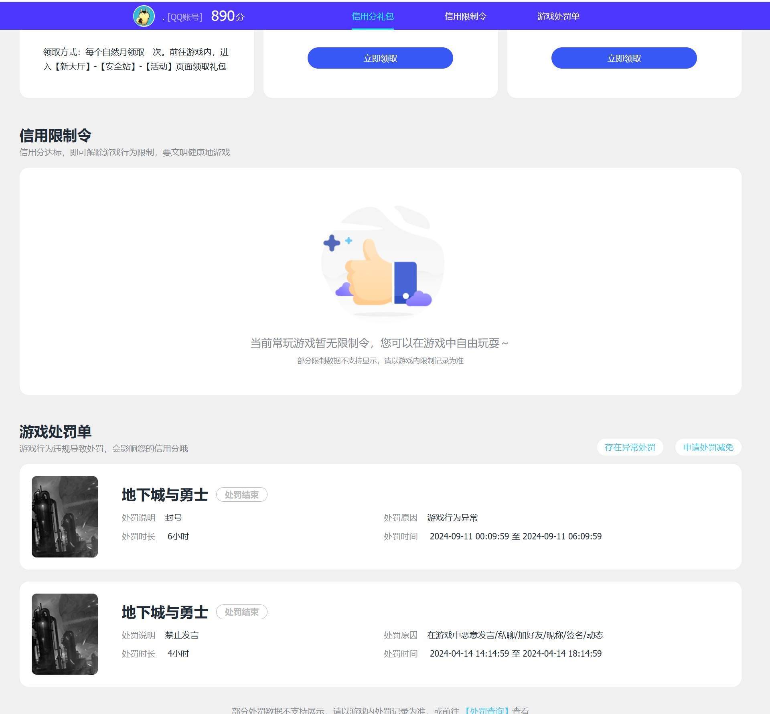Click the game thumbnail of the 封号 penalty
Viewport: 770px width, 714px height.
(x=65, y=517)
